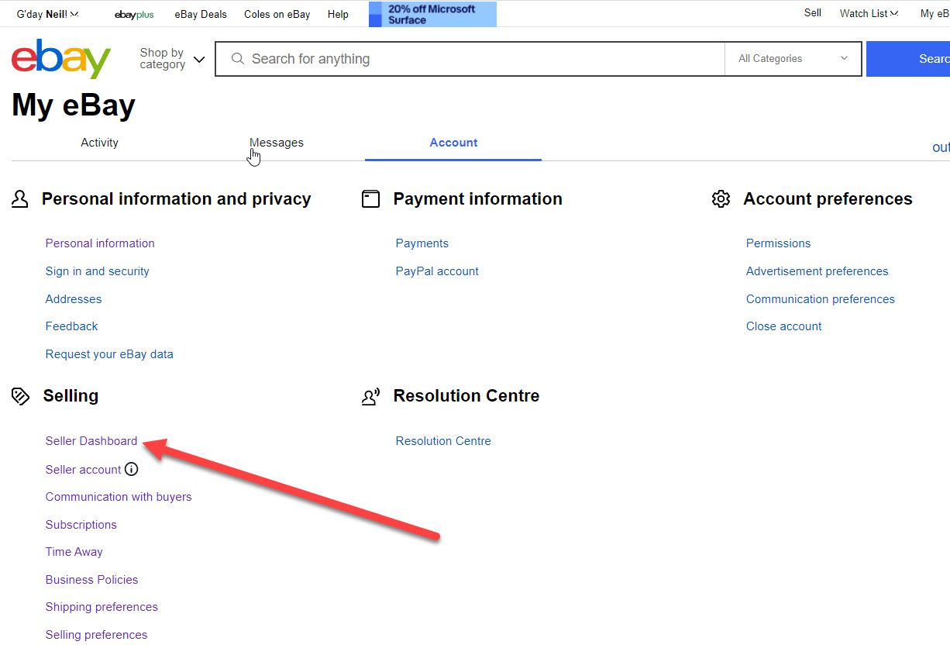Open Sign in and security

pos(98,271)
